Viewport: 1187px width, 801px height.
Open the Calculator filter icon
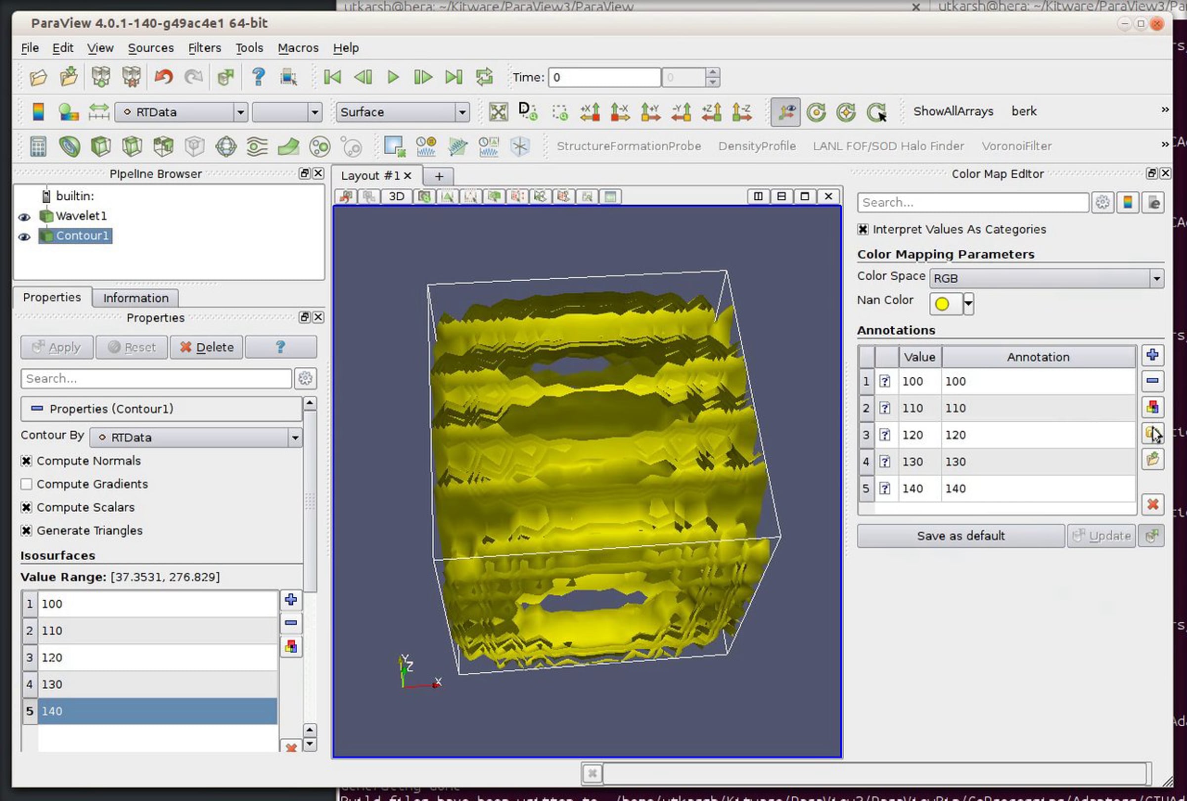(x=38, y=147)
